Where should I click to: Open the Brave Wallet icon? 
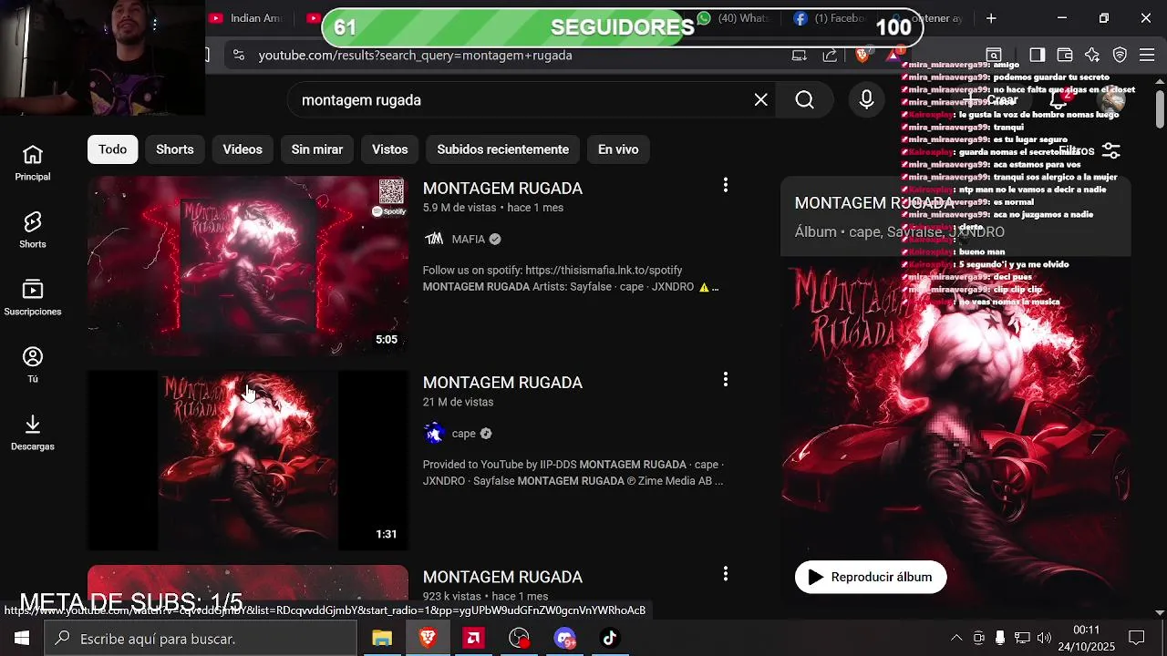[1064, 55]
